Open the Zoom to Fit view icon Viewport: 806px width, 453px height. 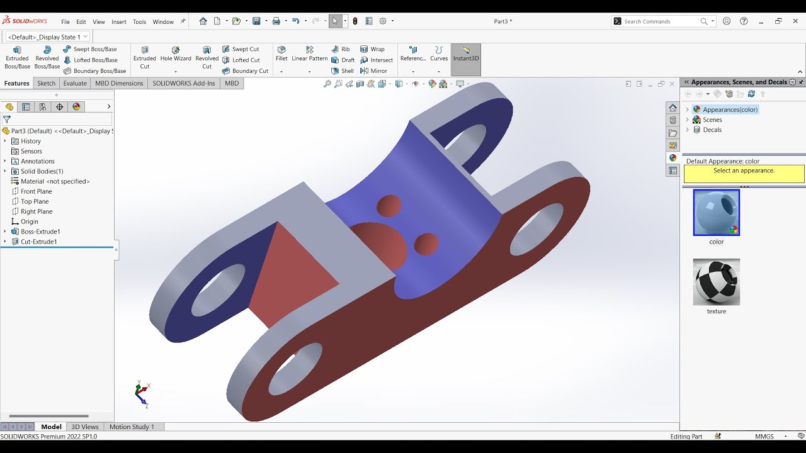(327, 84)
